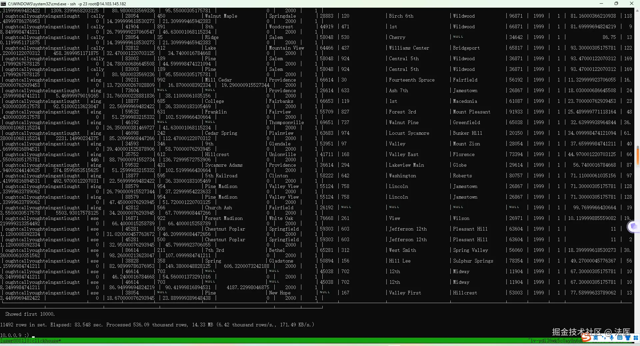Select the 'Thompsonville' cell
640x346 pixels.
click(286, 122)
